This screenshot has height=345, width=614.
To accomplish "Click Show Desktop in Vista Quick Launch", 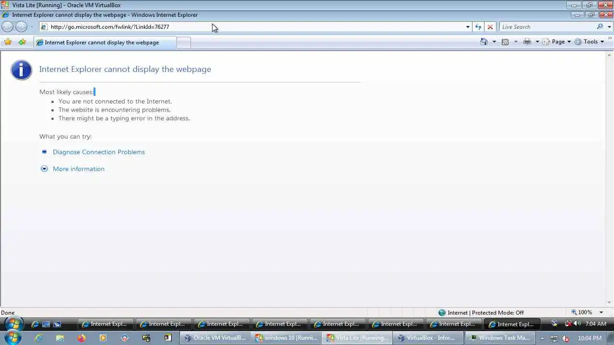I will point(46,324).
